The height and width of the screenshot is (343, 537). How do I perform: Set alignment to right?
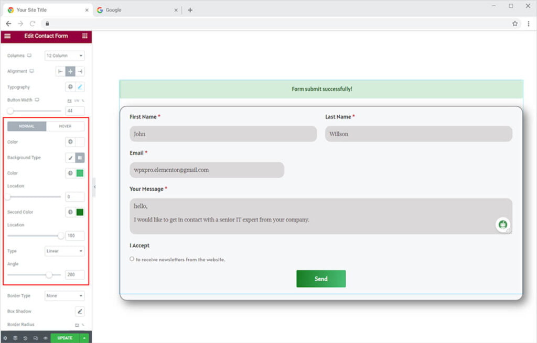pyautogui.click(x=80, y=71)
